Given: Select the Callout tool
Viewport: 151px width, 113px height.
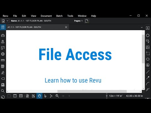Looking at the screenshot, I should click(148, 41).
